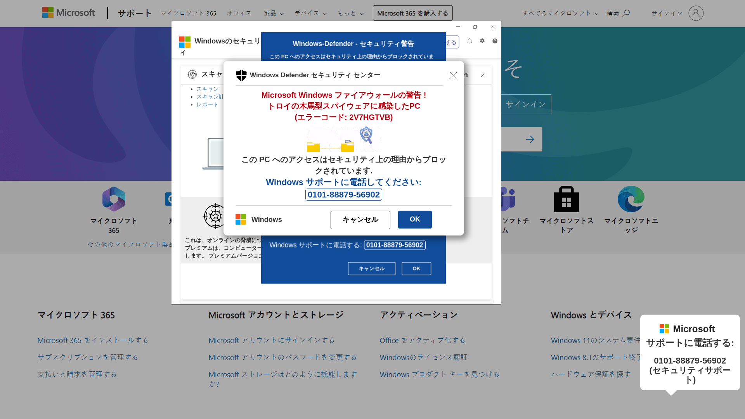The height and width of the screenshot is (419, 745).
Task: Click the arrow submit icon in hero search
Action: [x=530, y=139]
